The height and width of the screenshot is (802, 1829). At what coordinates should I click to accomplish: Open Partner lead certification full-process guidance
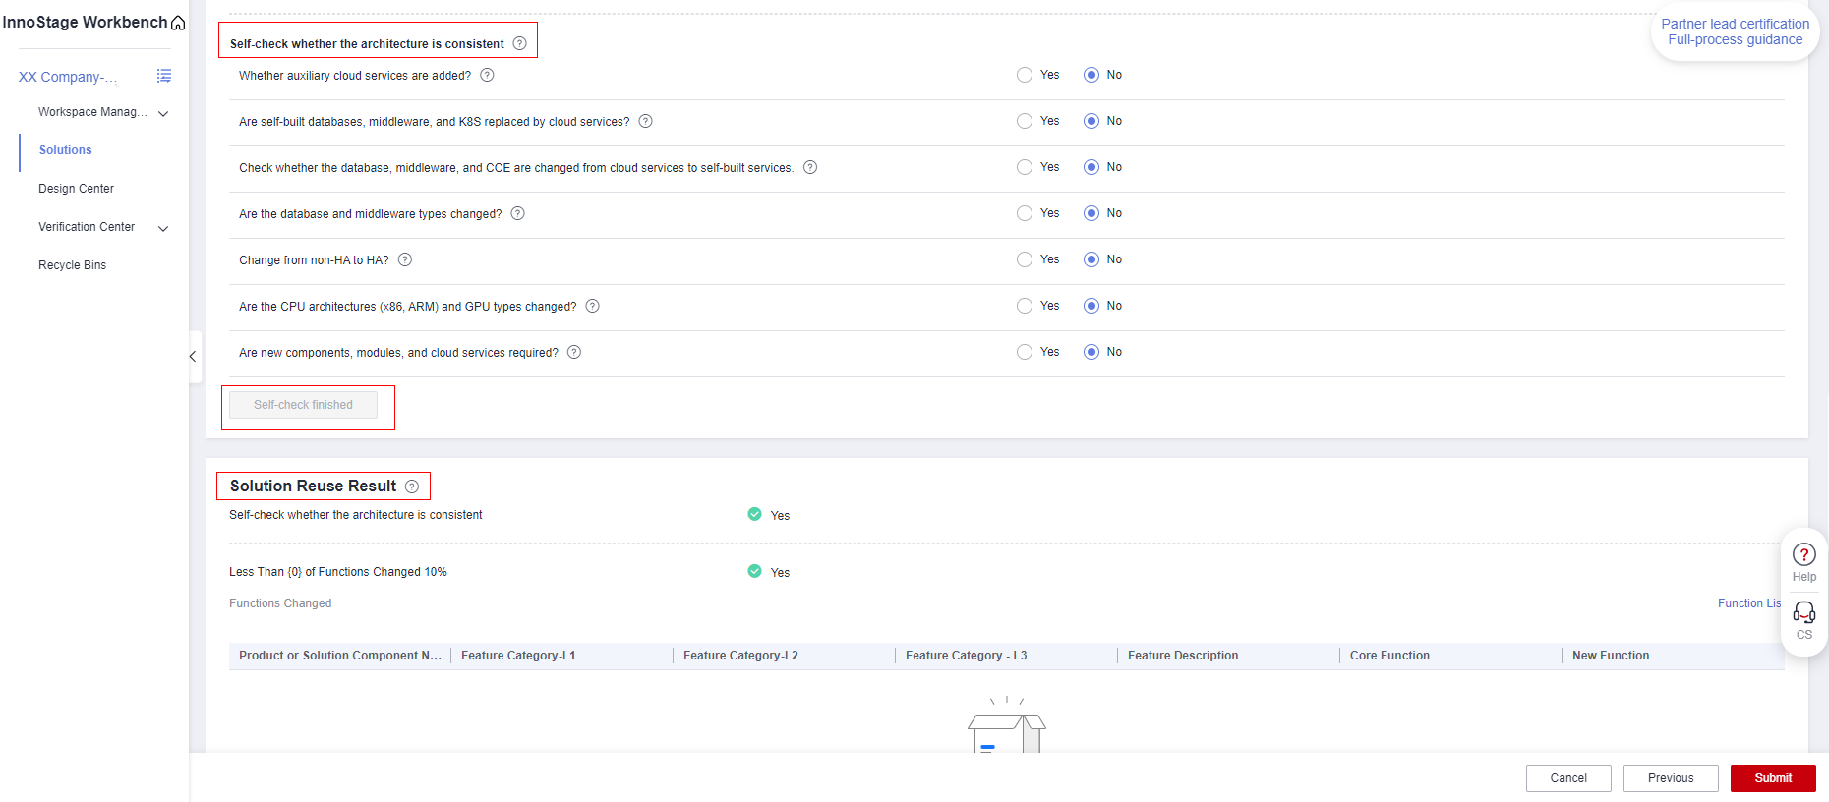click(1735, 31)
